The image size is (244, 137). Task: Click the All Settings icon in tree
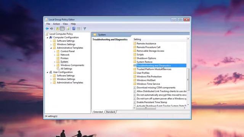58,68
